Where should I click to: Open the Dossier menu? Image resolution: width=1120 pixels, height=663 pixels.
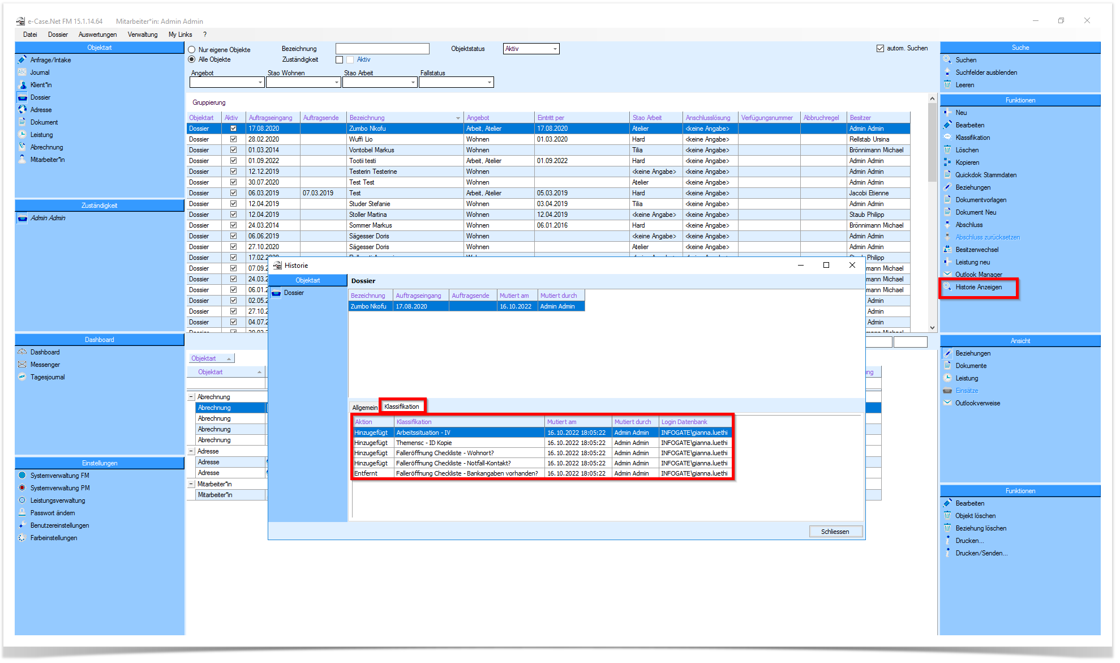[x=58, y=35]
